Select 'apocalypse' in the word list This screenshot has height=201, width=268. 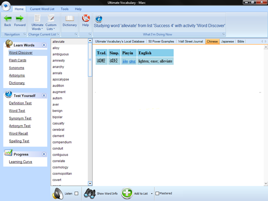pos(61,79)
